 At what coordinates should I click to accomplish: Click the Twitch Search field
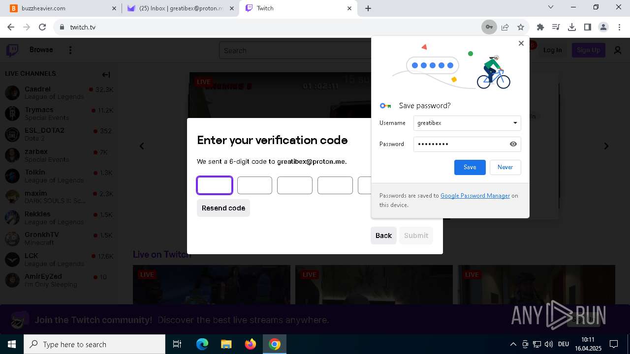coord(295,50)
